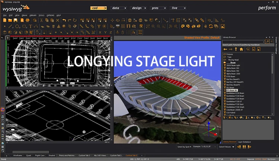Select the Text draw tool
Screen dimensions: 279x161
pos(31,26)
